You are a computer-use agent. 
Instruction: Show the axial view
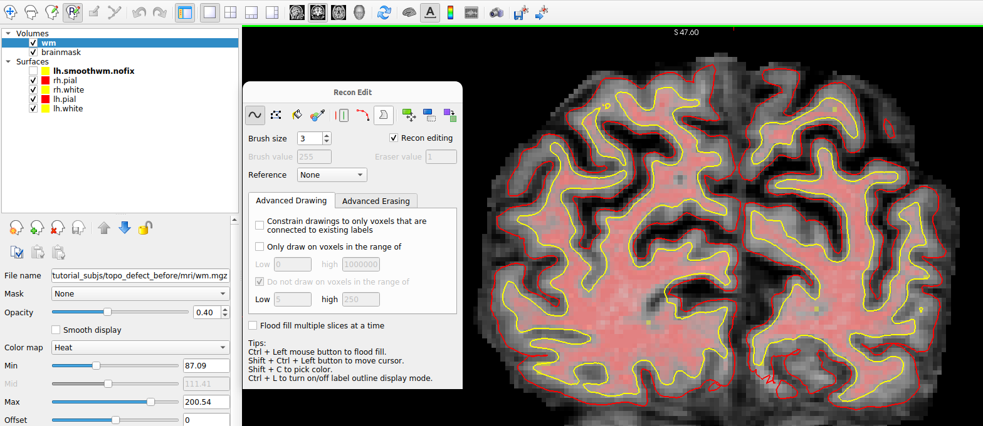click(339, 12)
